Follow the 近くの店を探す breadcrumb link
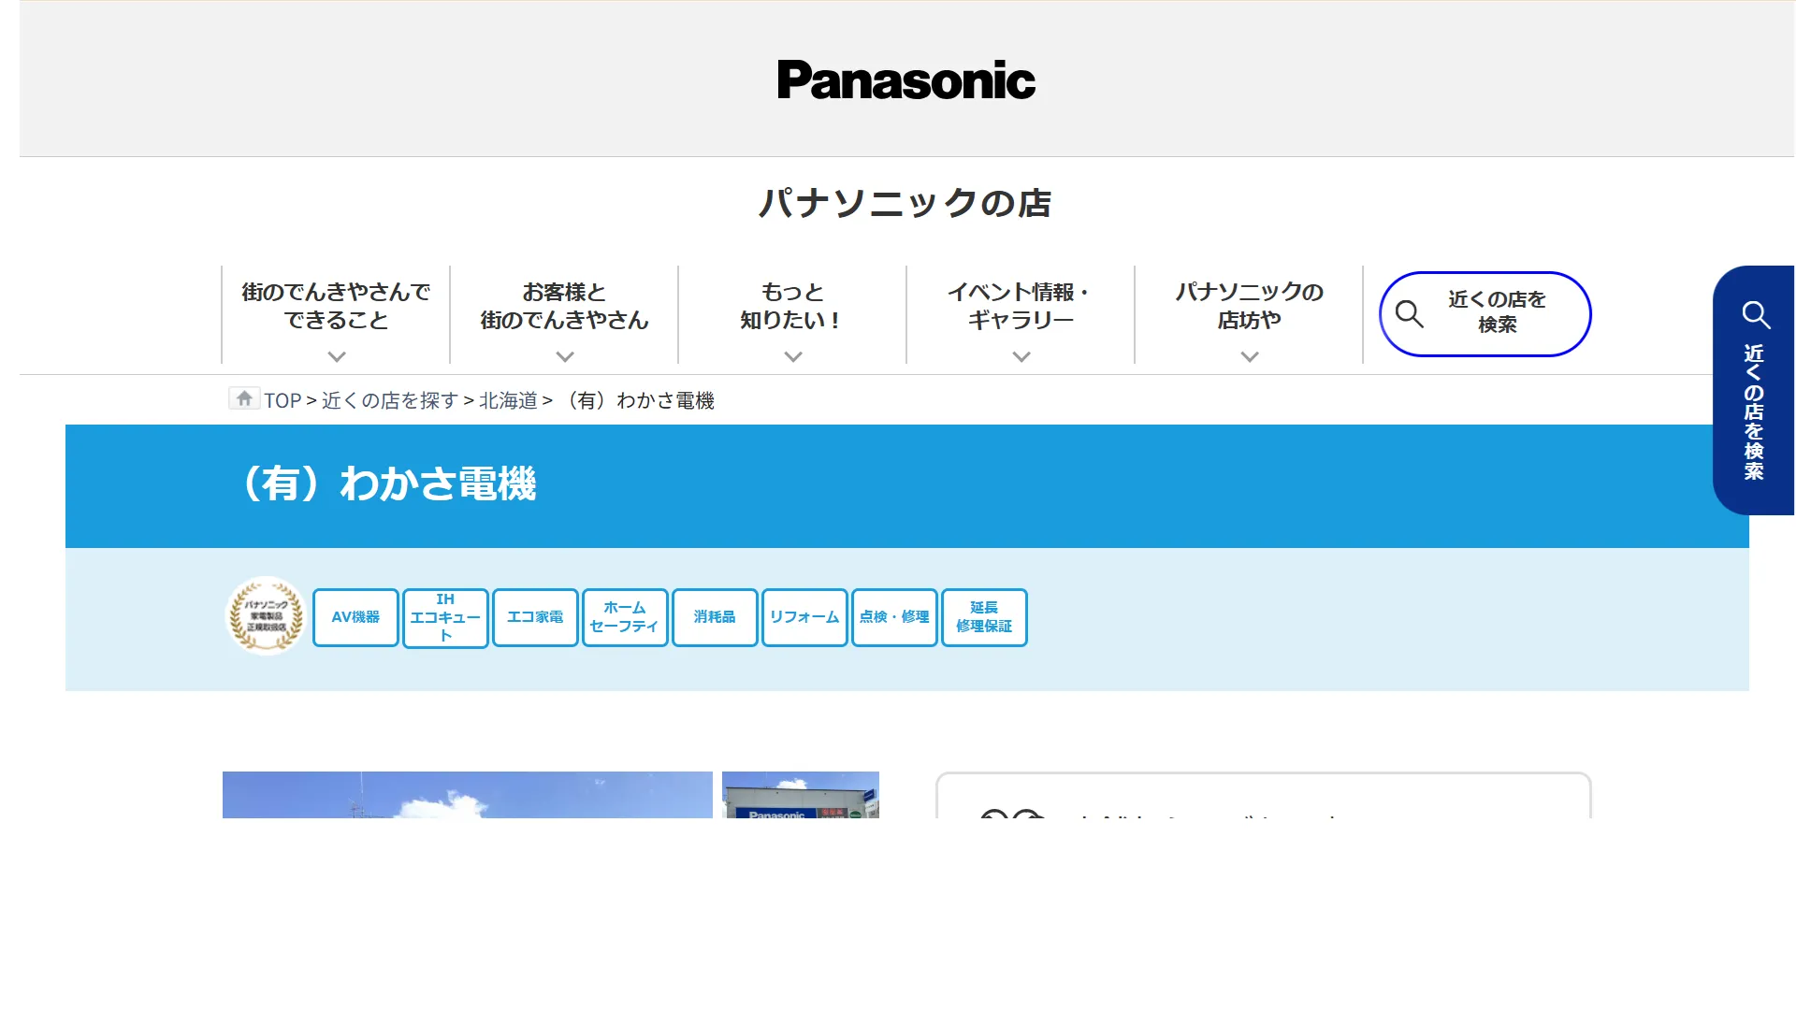 tap(389, 400)
